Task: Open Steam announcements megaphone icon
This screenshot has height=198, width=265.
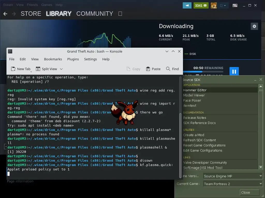Action: (187, 5)
